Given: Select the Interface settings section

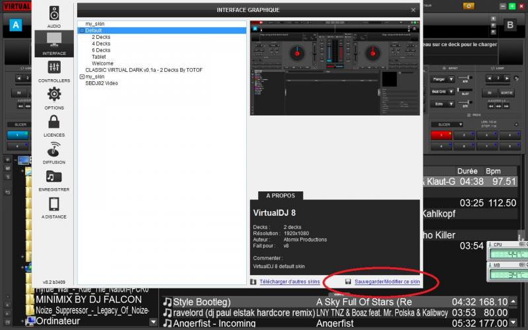Looking at the screenshot, I should (54, 44).
